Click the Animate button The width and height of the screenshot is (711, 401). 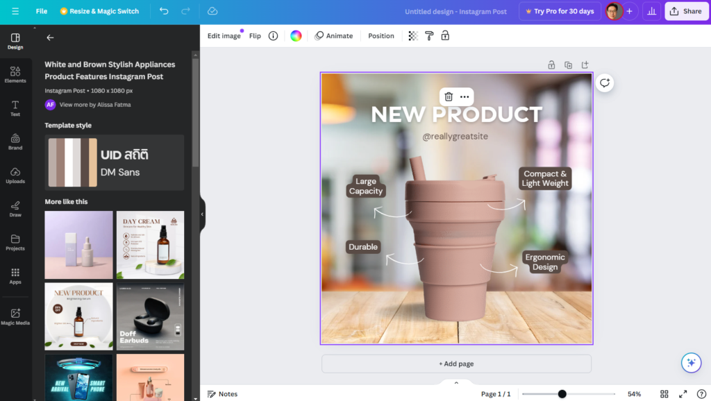[334, 36]
